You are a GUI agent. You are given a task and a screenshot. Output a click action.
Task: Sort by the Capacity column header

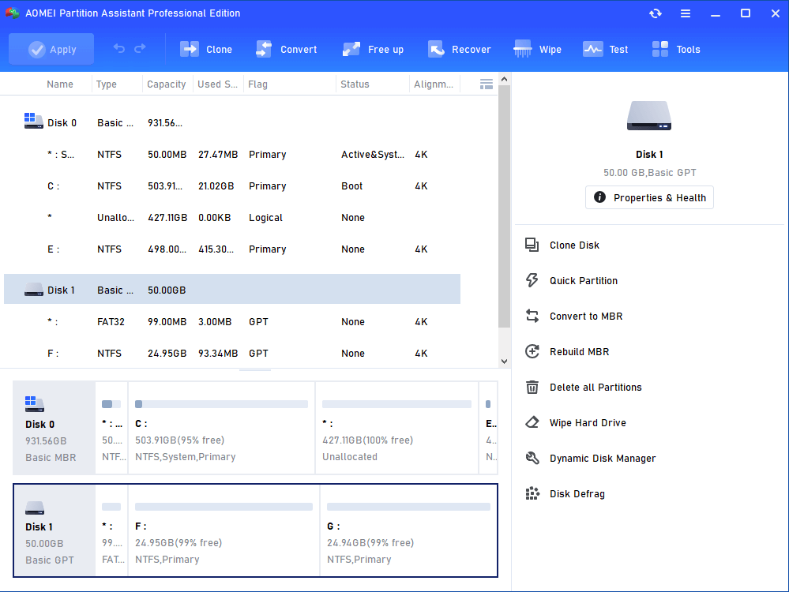[166, 84]
